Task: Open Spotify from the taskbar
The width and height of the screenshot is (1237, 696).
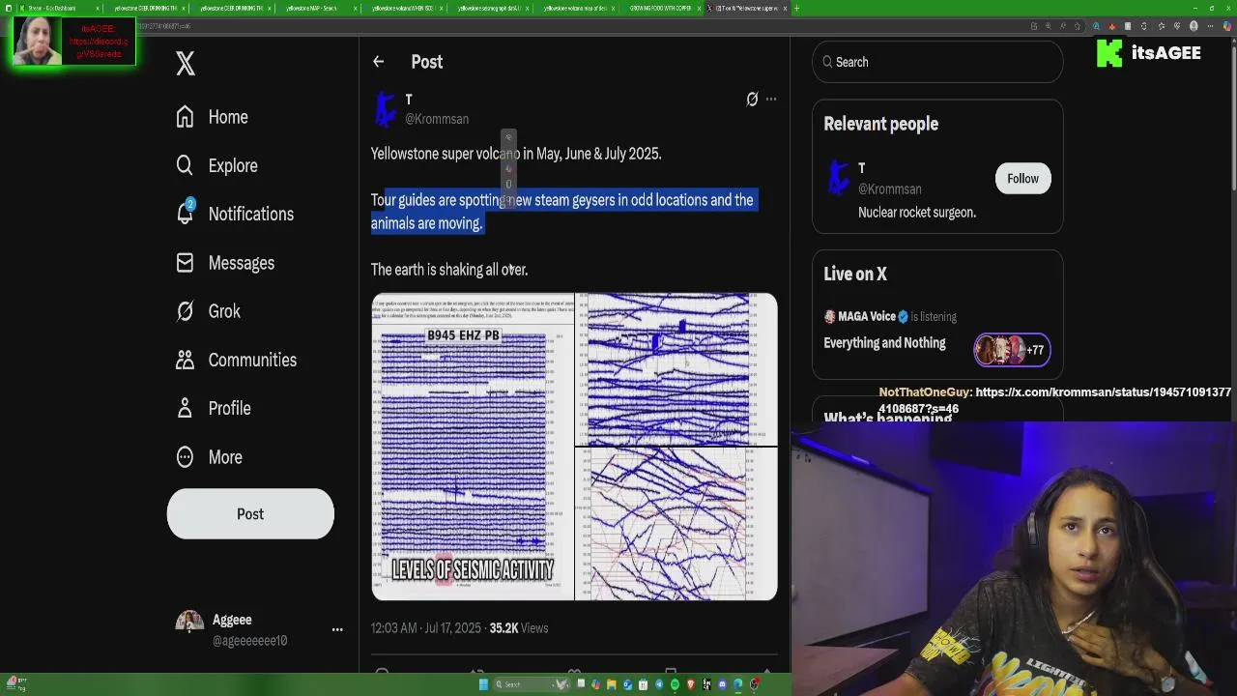Action: point(675,684)
